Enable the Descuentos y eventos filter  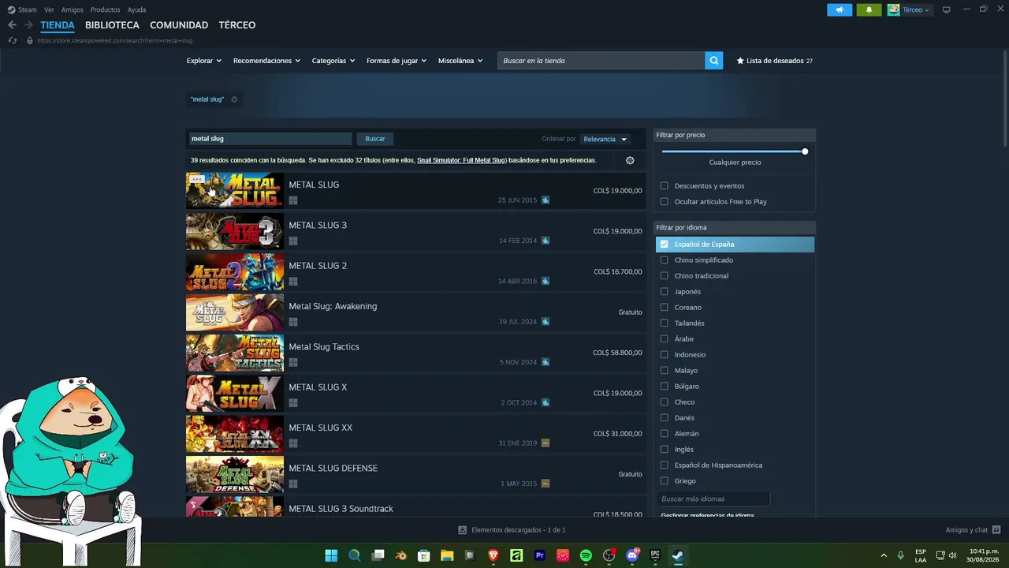(x=665, y=186)
